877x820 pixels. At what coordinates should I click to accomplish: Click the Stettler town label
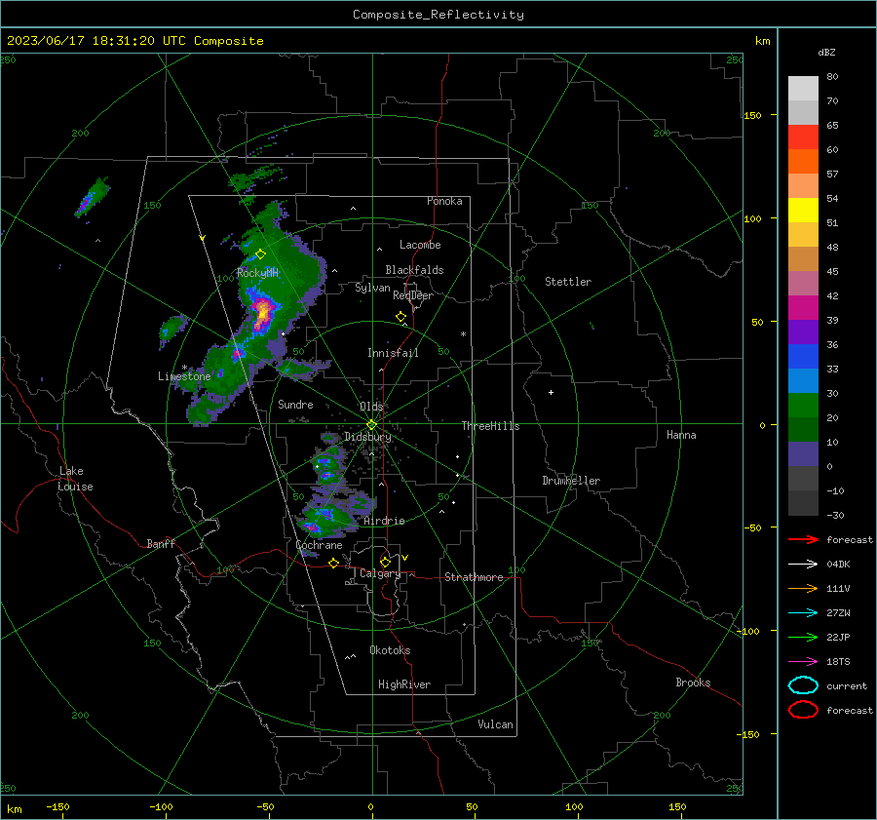point(568,282)
